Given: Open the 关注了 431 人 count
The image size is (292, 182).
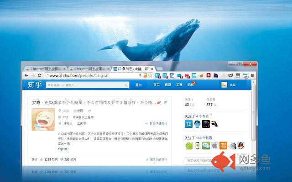Looking at the screenshot, I should pyautogui.click(x=190, y=102).
